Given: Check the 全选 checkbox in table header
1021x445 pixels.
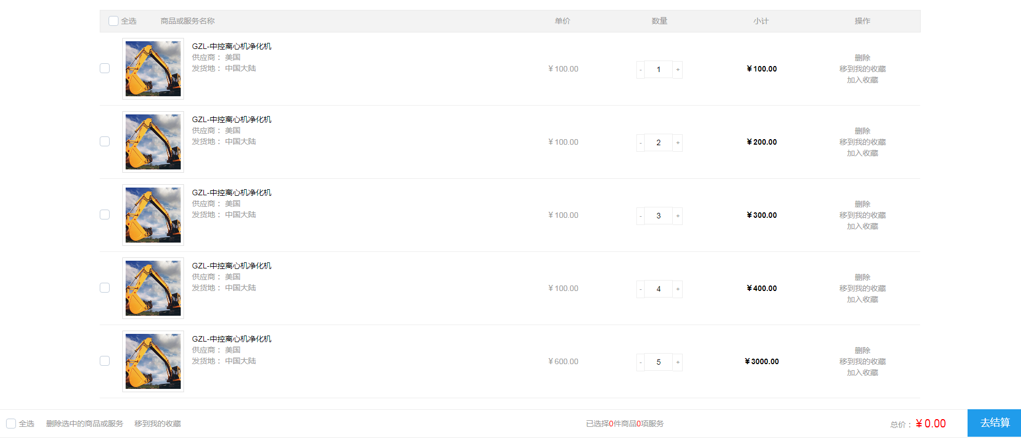Looking at the screenshot, I should point(114,21).
